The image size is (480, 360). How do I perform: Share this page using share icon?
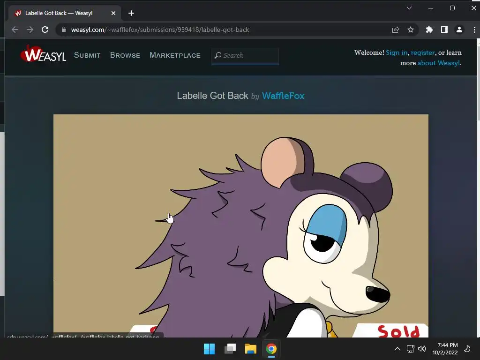pos(396,30)
